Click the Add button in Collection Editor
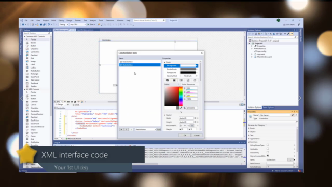This screenshot has width=332, height=187. click(159, 129)
